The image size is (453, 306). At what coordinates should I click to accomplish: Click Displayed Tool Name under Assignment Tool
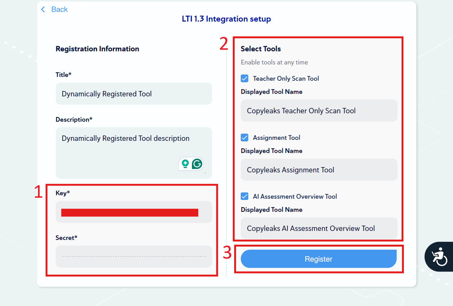tap(271, 151)
